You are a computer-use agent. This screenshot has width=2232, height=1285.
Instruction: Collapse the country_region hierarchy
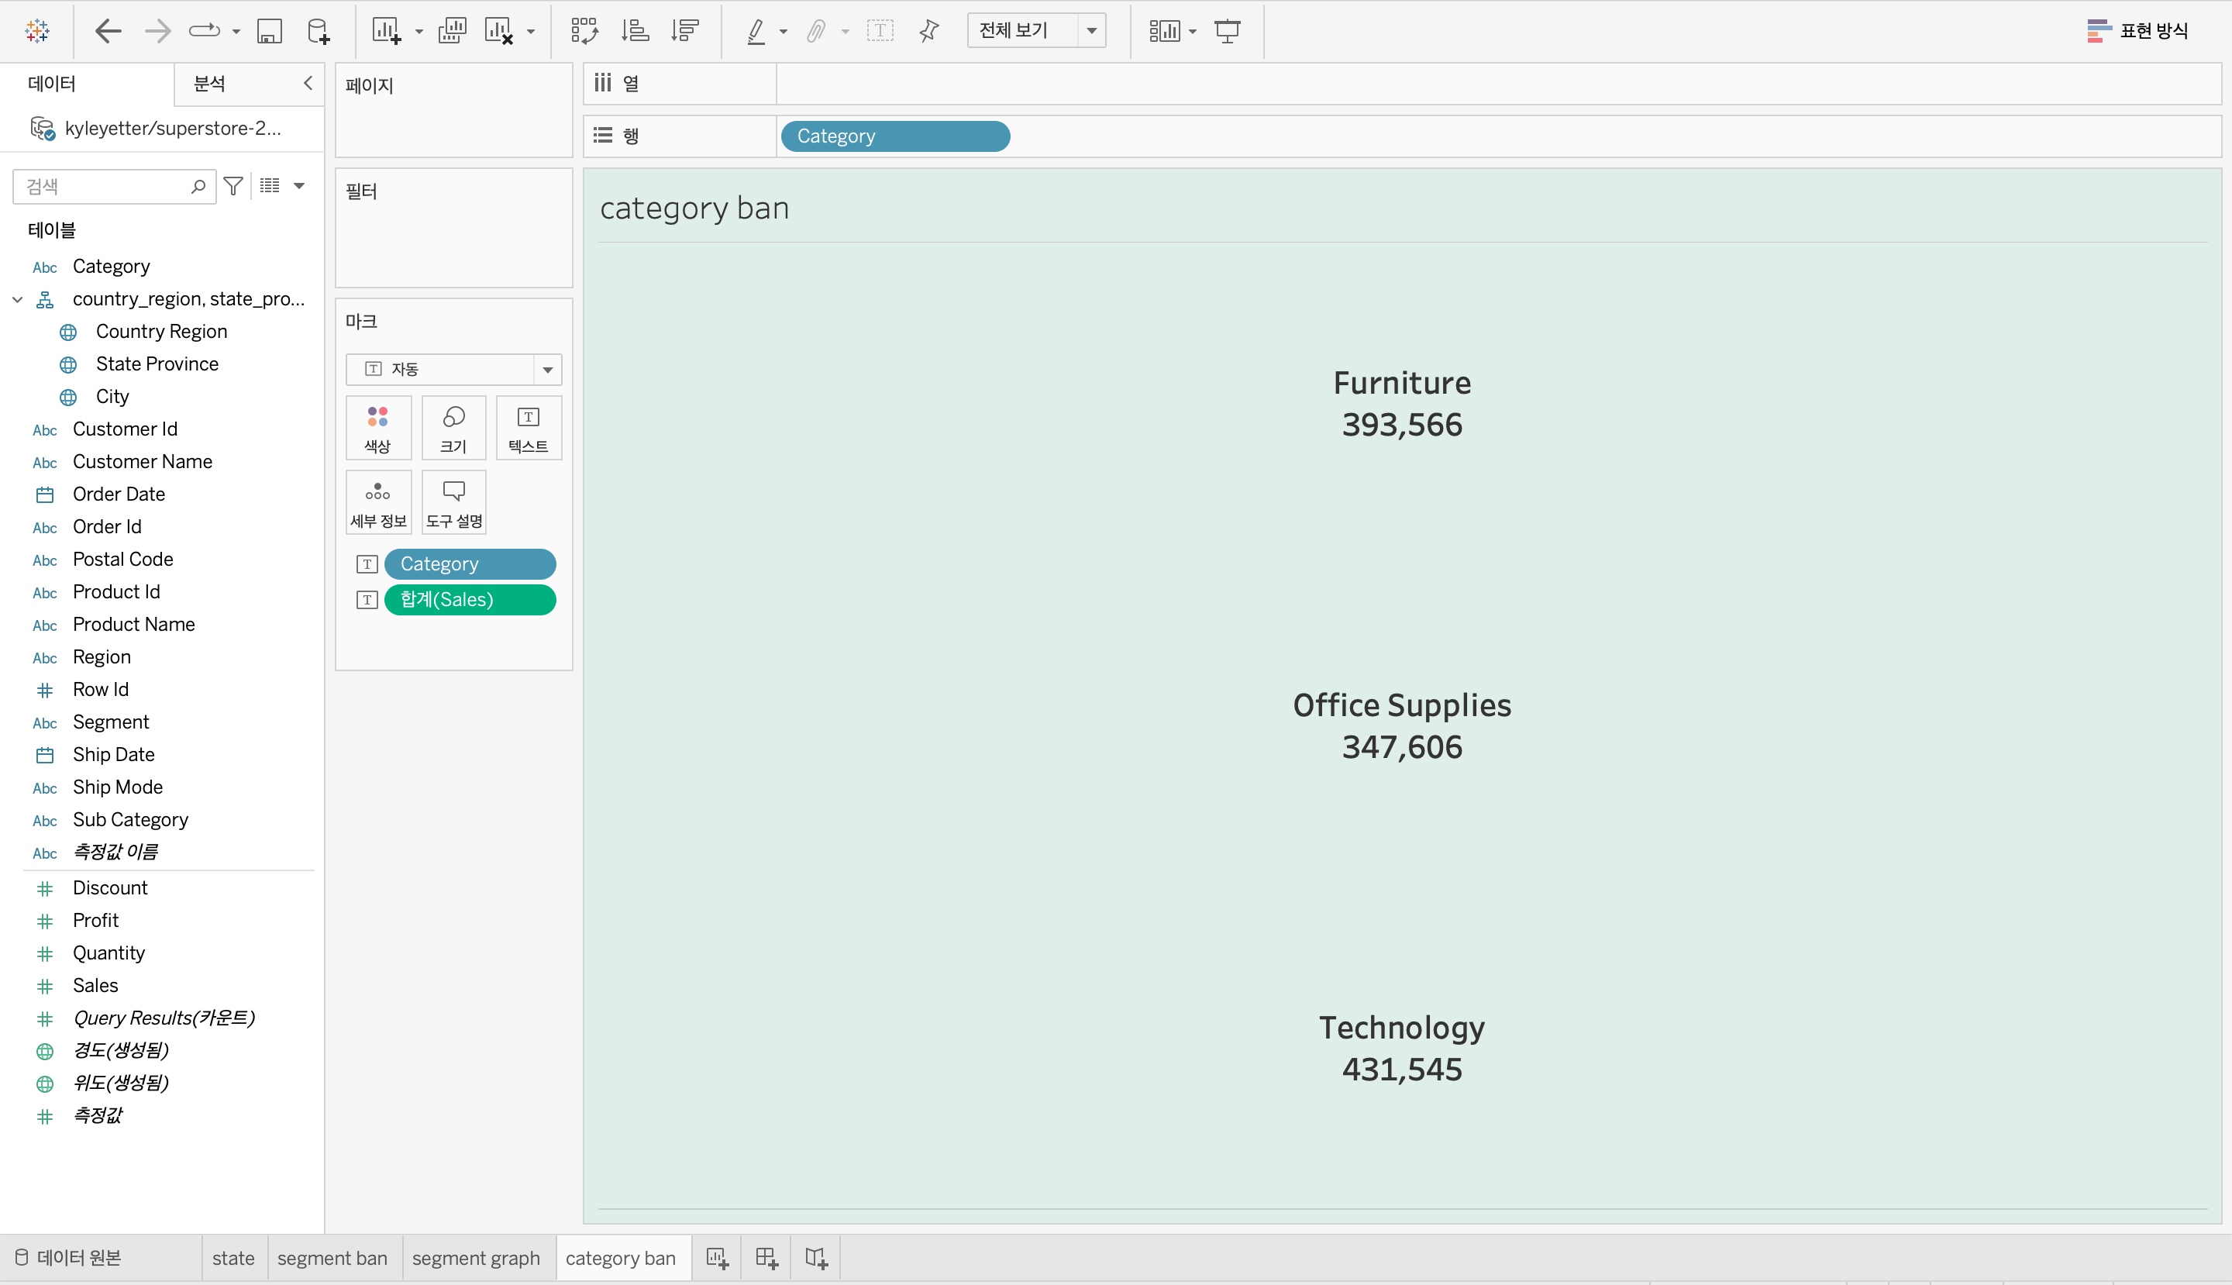[18, 299]
